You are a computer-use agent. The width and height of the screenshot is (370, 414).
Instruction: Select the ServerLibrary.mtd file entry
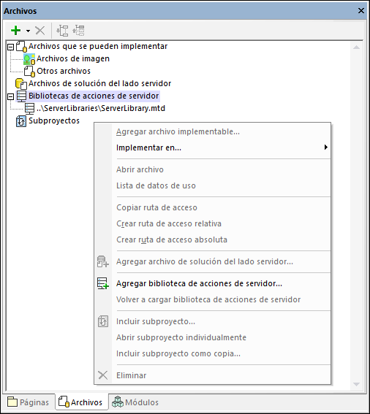tap(101, 108)
